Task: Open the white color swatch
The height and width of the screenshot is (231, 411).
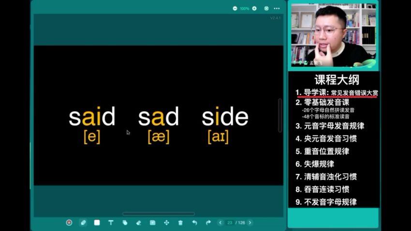Action: coord(97,223)
